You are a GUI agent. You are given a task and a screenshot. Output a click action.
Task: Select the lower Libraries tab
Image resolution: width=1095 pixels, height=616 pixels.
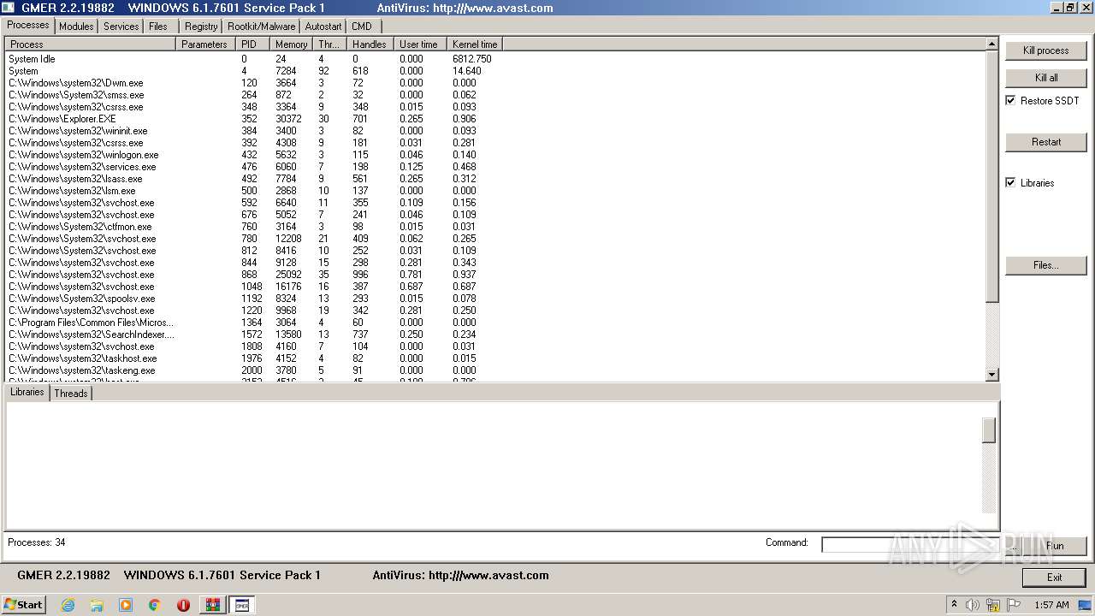pos(27,392)
